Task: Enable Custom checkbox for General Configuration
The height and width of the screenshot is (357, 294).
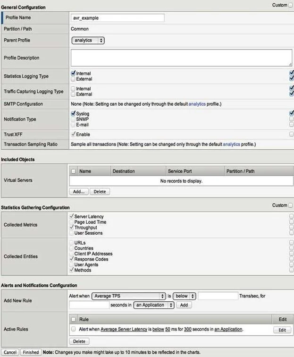Action: 290,5
